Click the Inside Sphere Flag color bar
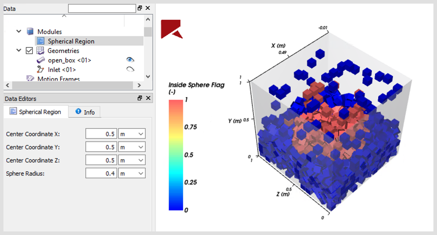437x235 pixels. (x=176, y=155)
